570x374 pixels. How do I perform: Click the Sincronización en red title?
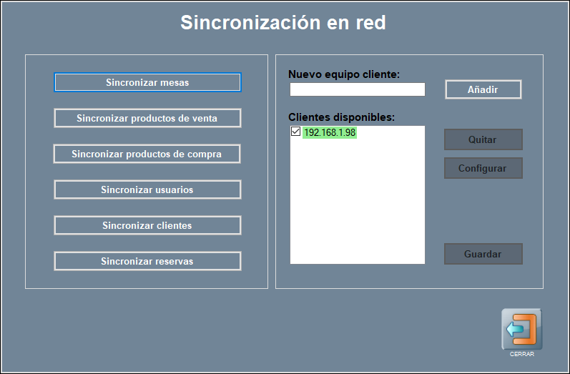point(283,23)
